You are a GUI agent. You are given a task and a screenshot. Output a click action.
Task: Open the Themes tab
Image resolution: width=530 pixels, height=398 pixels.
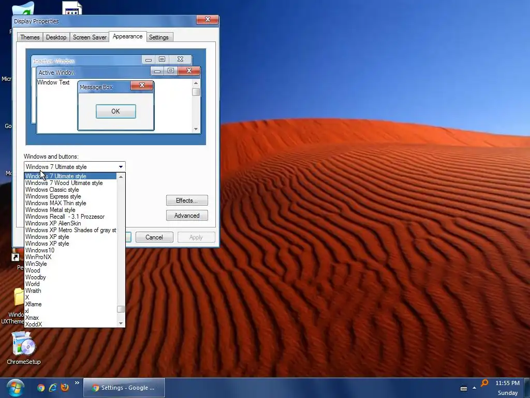point(30,37)
